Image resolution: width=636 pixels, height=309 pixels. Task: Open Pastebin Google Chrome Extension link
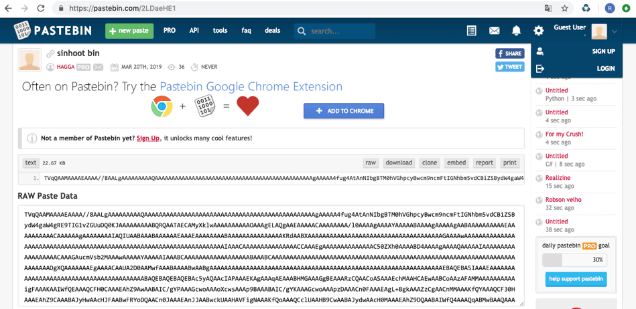pos(251,86)
